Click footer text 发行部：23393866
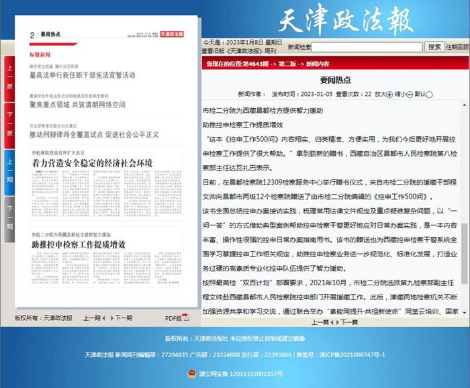Image resolution: width=470 pixels, height=388 pixels. 267,354
